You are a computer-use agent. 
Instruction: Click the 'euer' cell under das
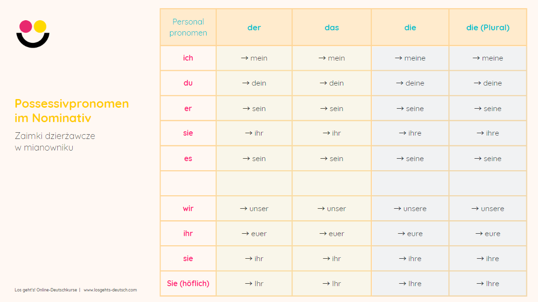pos(332,234)
